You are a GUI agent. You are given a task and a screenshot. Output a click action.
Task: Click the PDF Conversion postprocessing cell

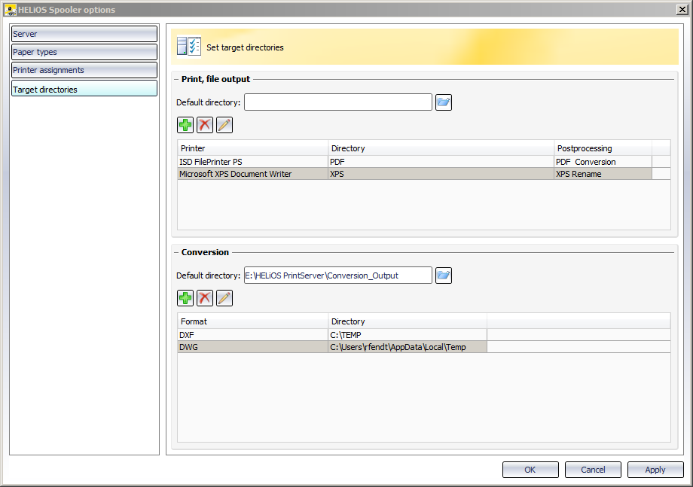(603, 162)
